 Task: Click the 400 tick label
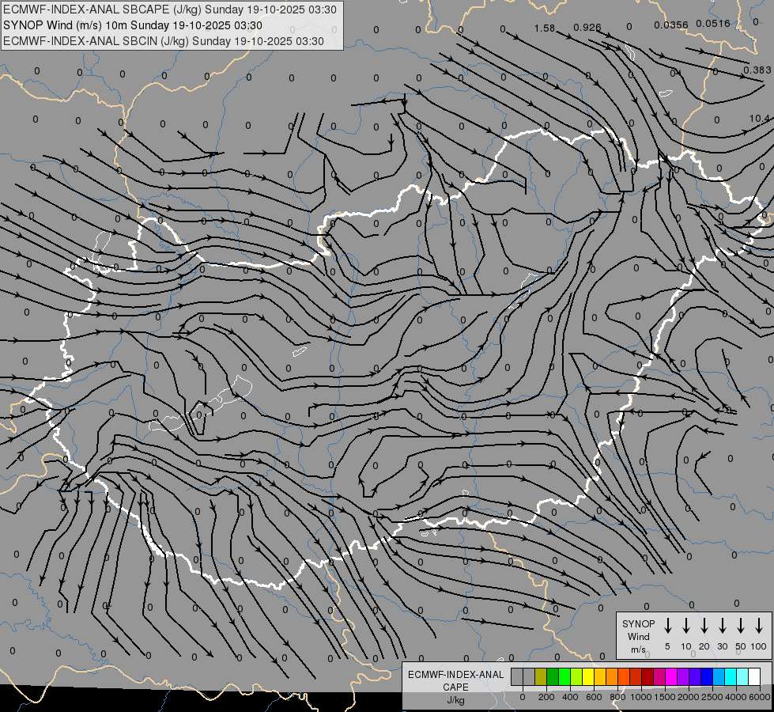pos(570,697)
